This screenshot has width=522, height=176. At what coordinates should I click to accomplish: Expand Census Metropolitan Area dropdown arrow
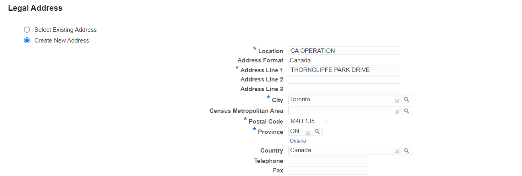397,111
